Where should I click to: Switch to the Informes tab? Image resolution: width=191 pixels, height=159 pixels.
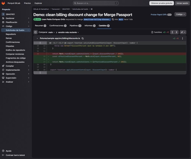click(x=90, y=26)
